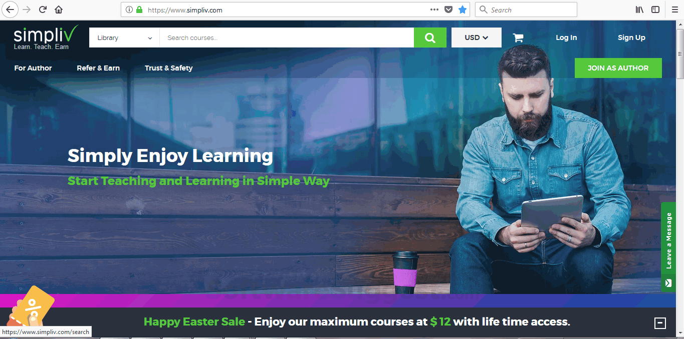This screenshot has width=684, height=339.
Task: Open the USD currency dropdown
Action: click(477, 37)
